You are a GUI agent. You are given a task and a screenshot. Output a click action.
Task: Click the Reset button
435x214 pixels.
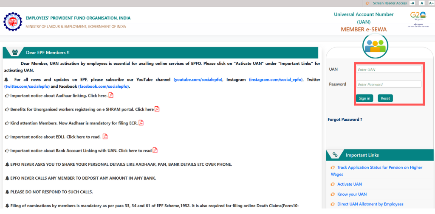click(385, 98)
